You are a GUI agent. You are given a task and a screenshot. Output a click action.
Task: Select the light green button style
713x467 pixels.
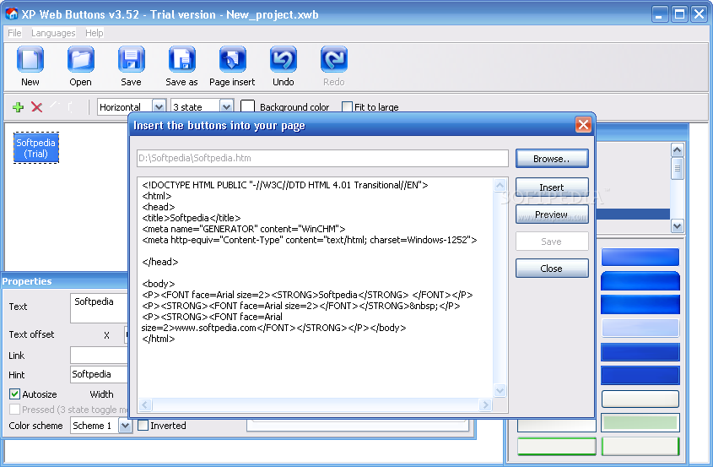coord(640,422)
